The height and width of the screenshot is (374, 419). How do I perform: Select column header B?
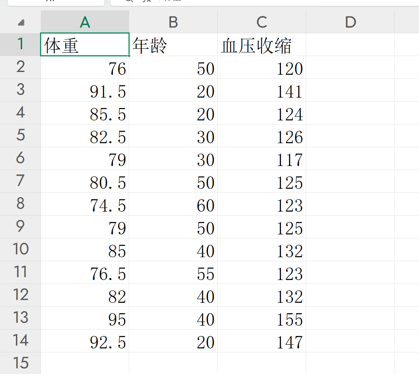(x=173, y=22)
